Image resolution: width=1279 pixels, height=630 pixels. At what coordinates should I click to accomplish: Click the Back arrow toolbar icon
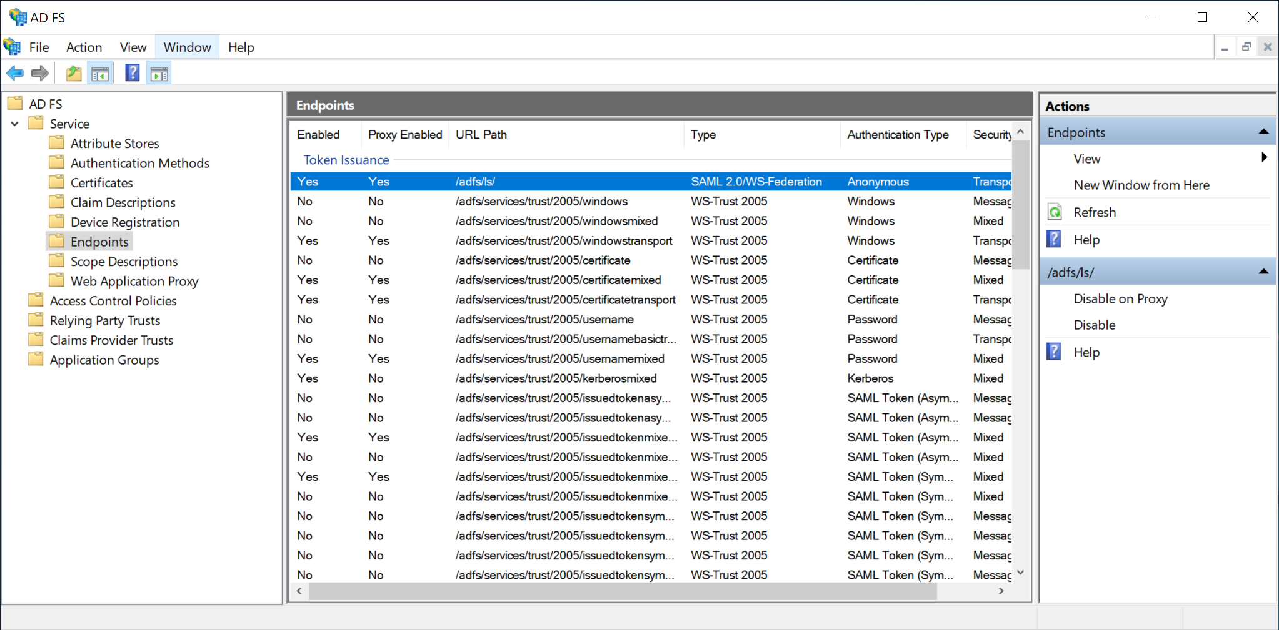click(15, 74)
